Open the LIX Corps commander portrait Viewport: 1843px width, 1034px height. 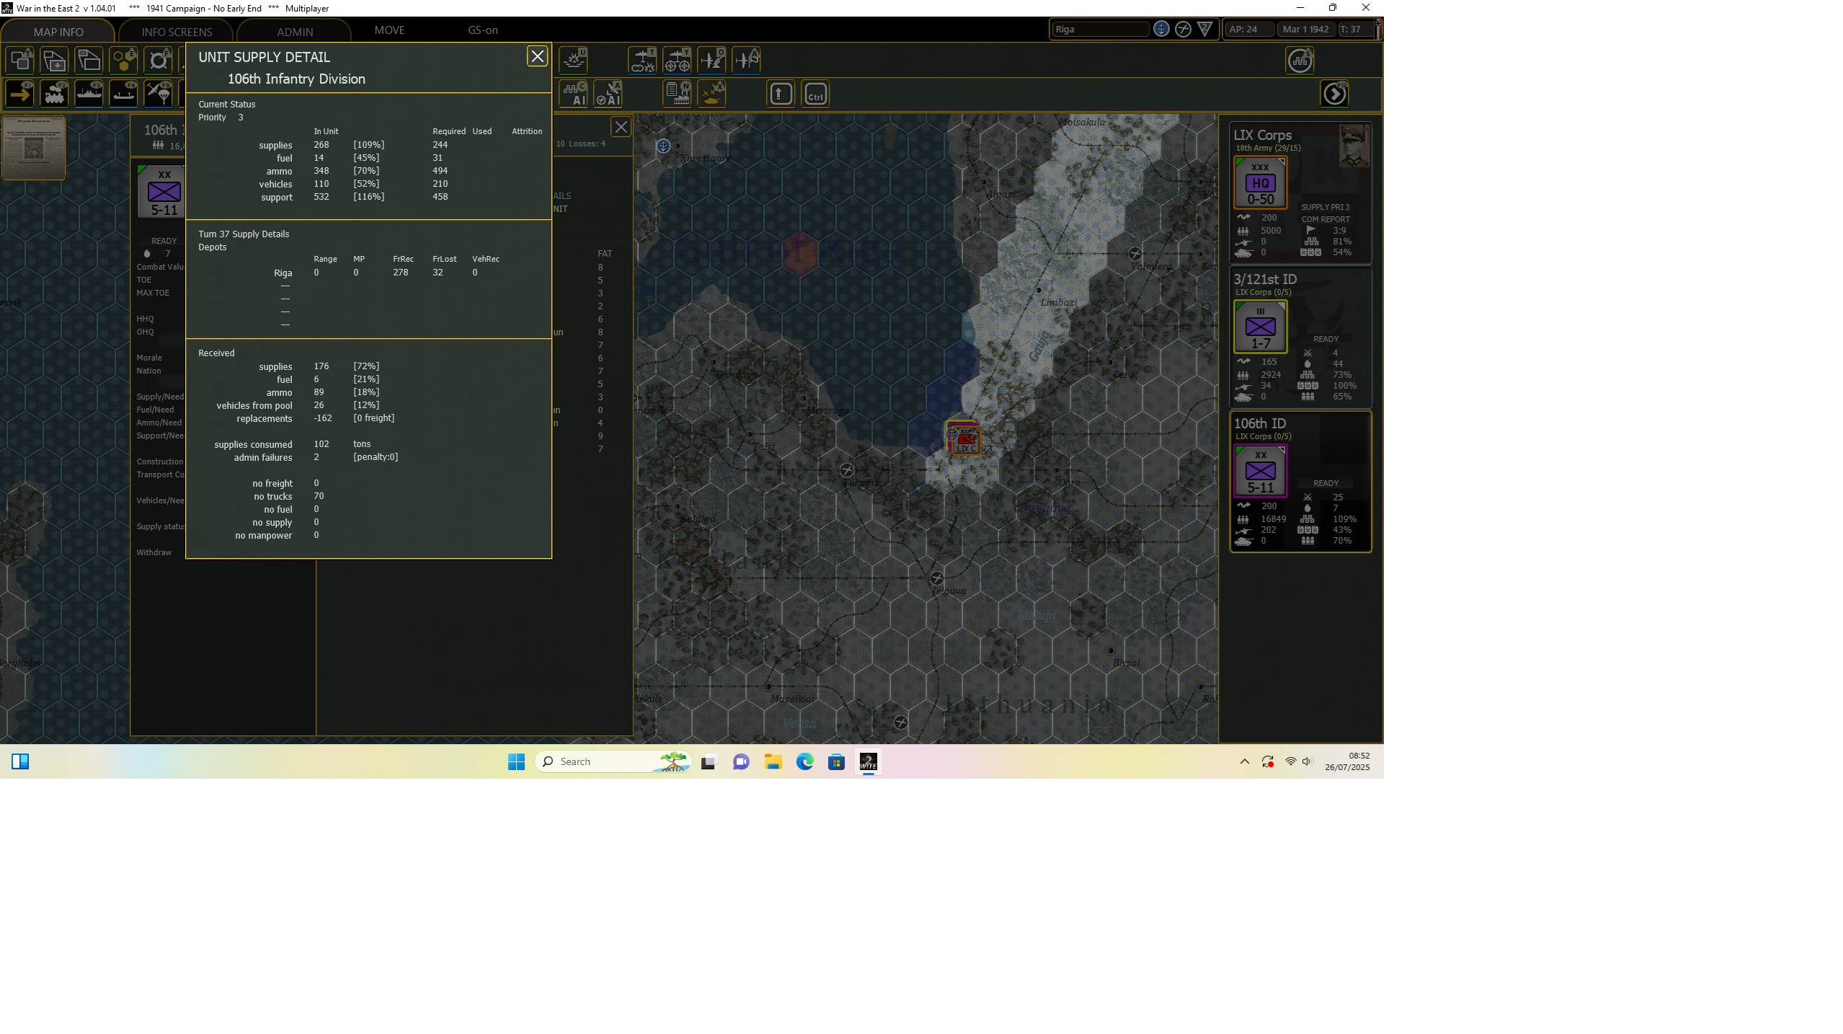click(x=1354, y=146)
